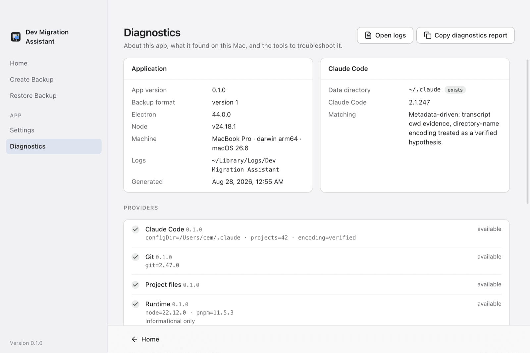This screenshot has height=353, width=530.
Task: Click the 'available' status in the Project files row
Action: tap(489, 284)
